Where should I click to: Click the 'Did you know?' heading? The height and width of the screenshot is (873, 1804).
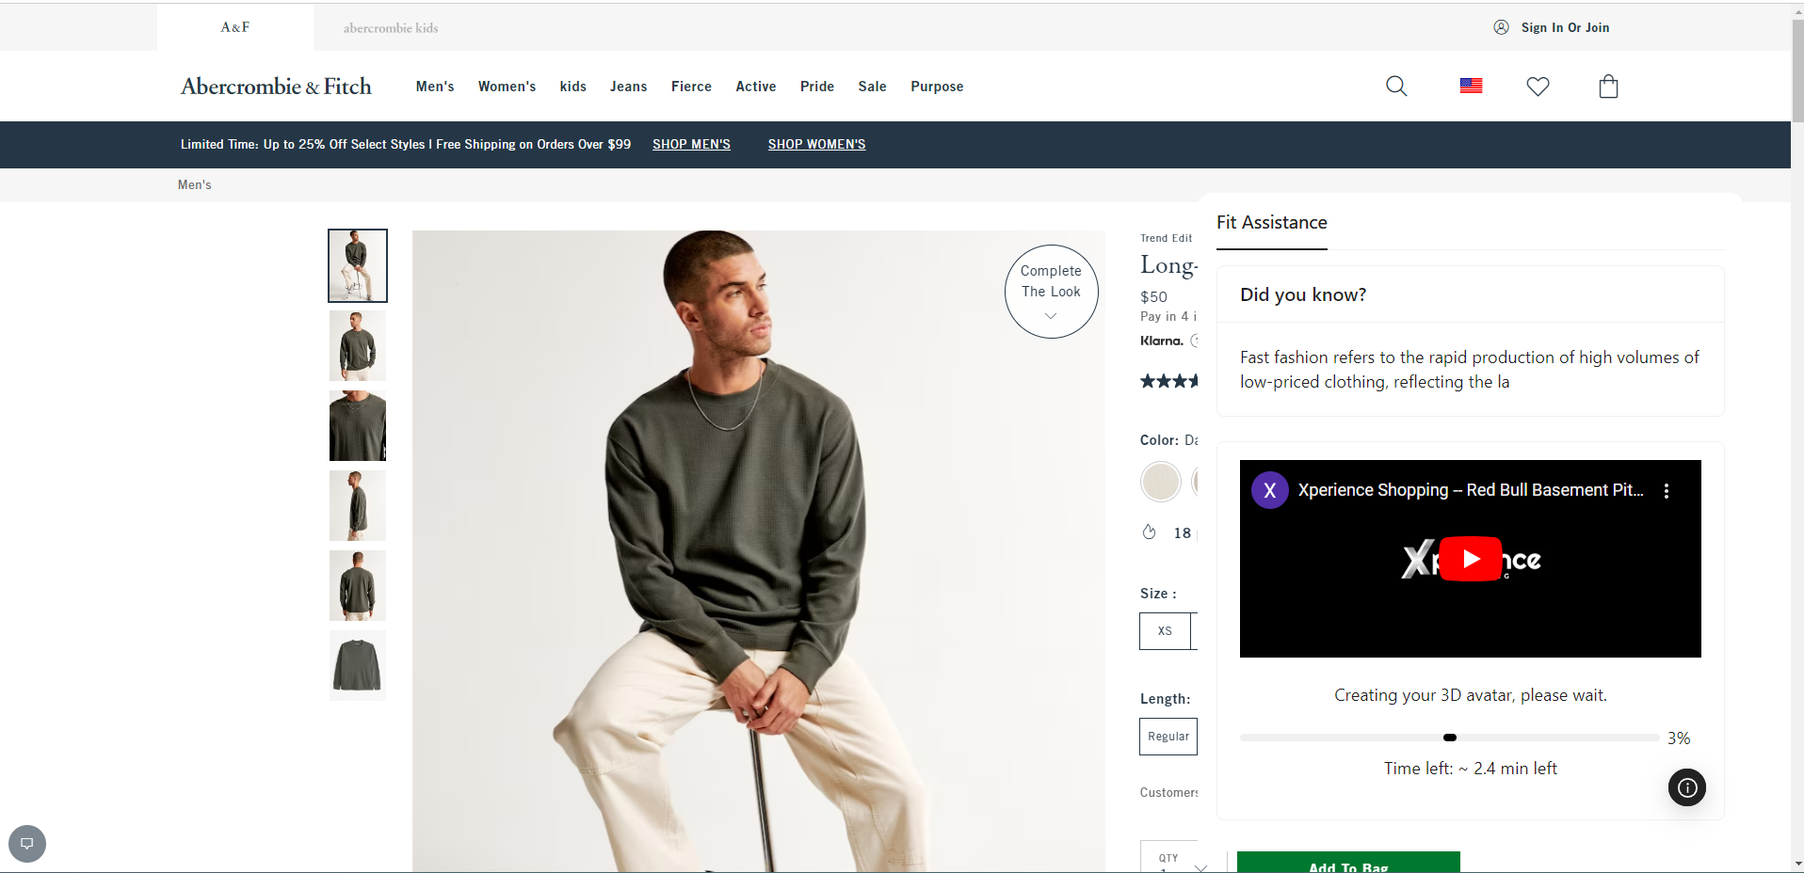(x=1303, y=294)
